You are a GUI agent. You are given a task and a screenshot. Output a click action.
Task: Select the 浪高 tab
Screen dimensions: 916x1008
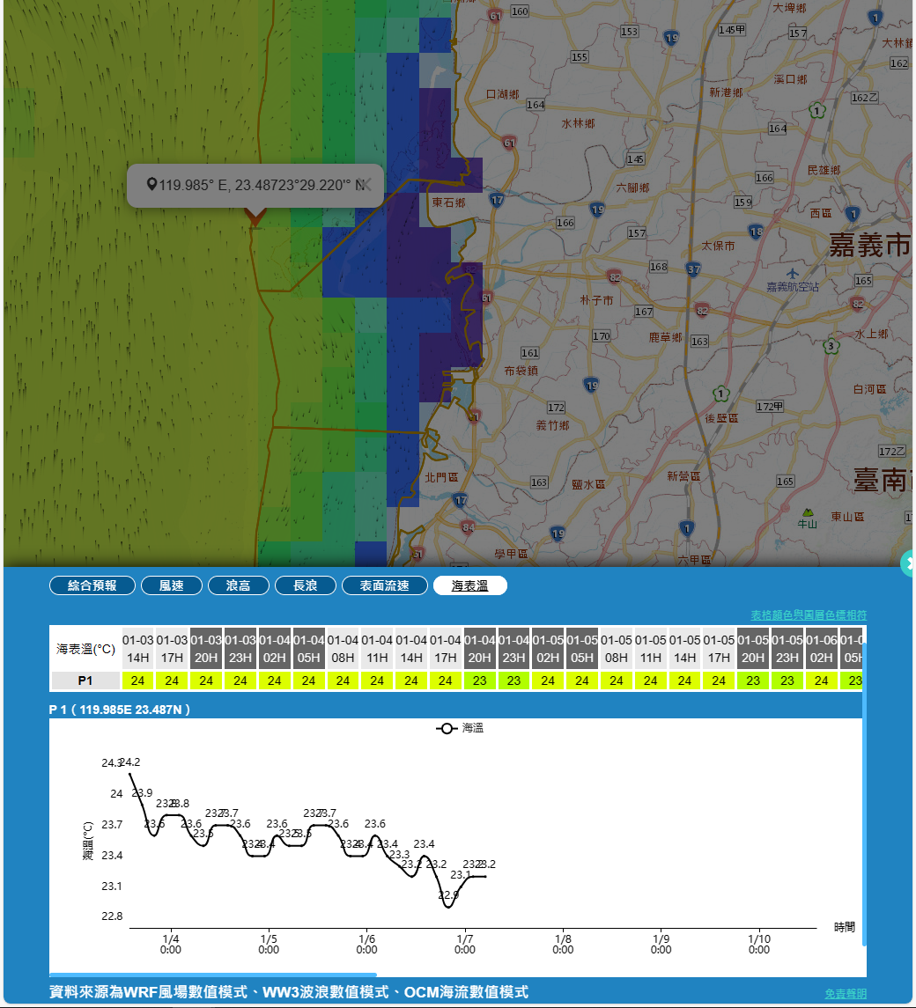(x=239, y=585)
